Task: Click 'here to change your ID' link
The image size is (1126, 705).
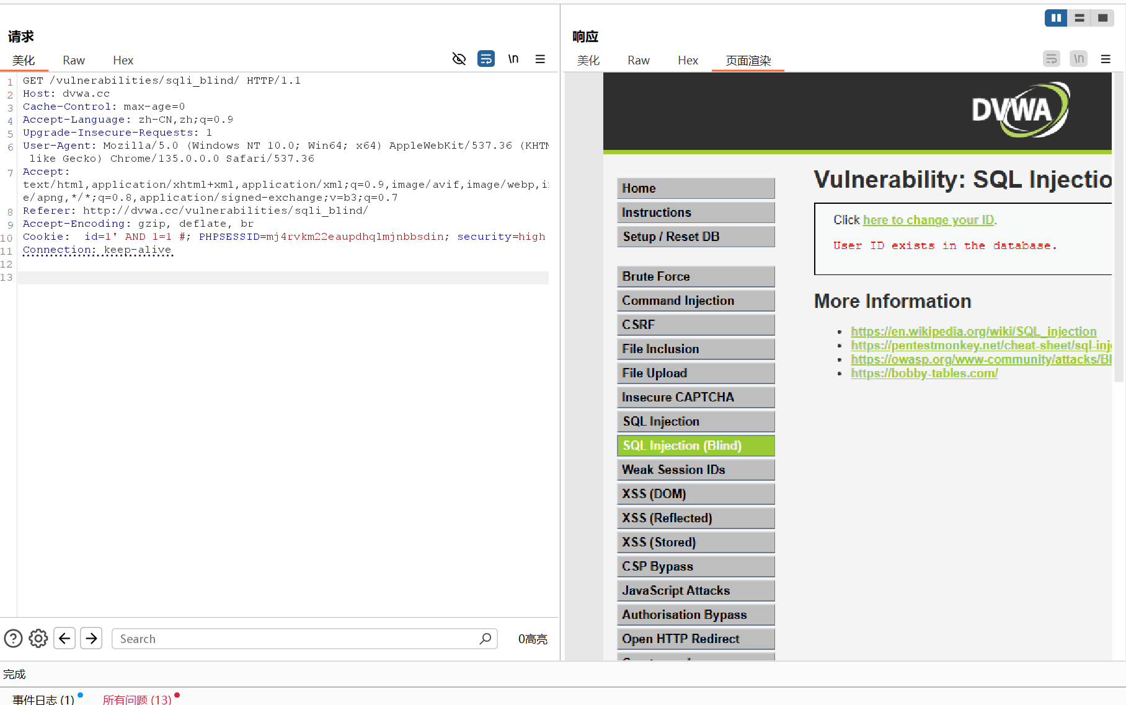Action: (928, 220)
